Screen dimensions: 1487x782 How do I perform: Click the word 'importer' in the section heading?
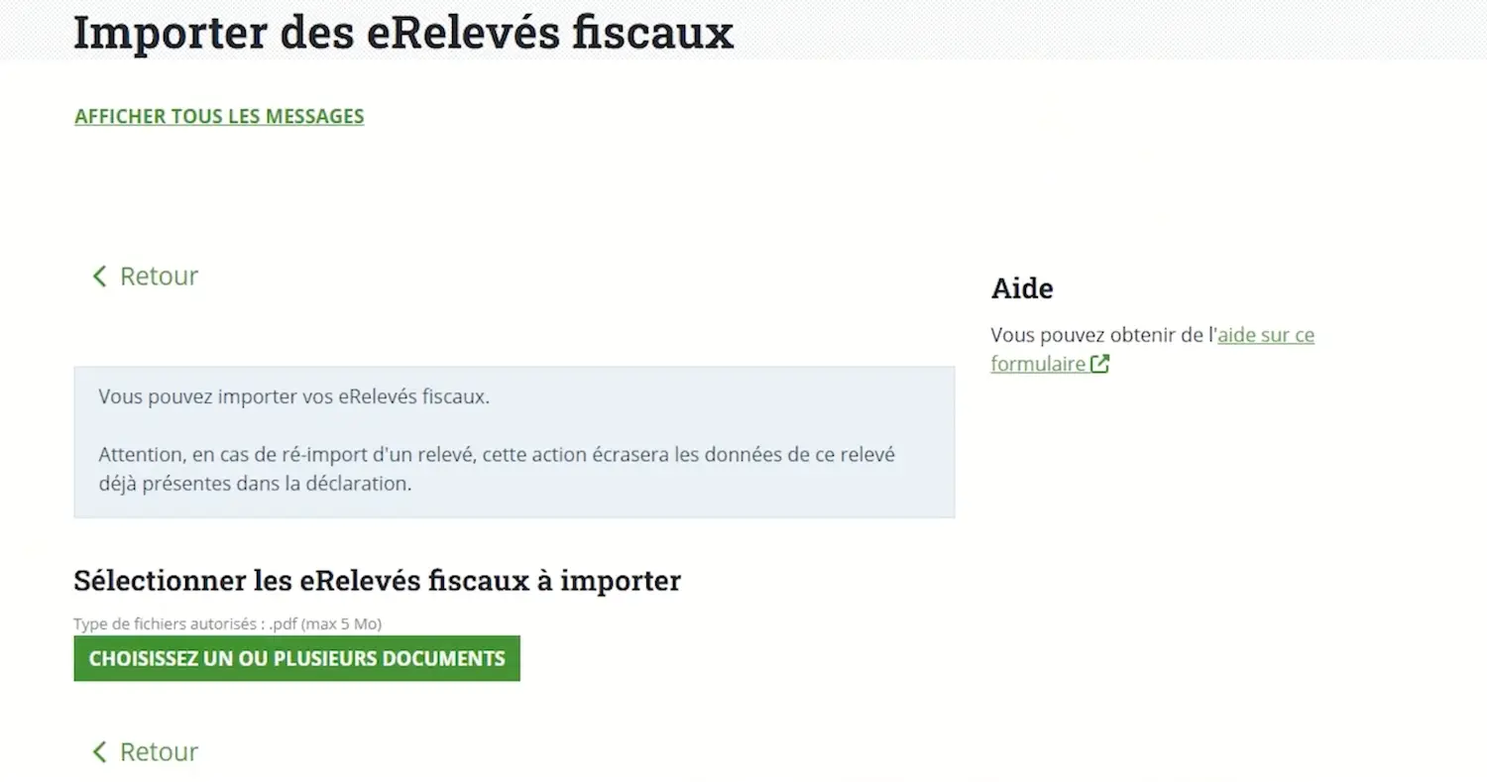(621, 580)
